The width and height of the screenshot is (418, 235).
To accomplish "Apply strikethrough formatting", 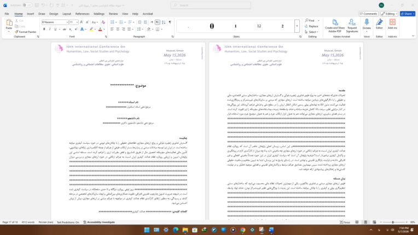I will pos(64,30).
